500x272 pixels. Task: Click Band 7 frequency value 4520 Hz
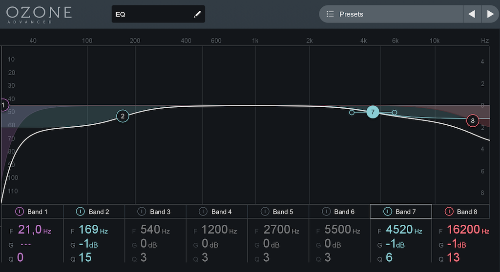coord(400,229)
